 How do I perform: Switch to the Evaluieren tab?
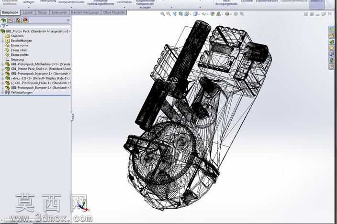pos(59,12)
